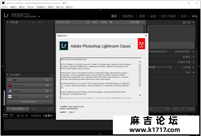Expand the 元数据 (Metadata) panel
The image size is (201, 136).
point(194,67)
